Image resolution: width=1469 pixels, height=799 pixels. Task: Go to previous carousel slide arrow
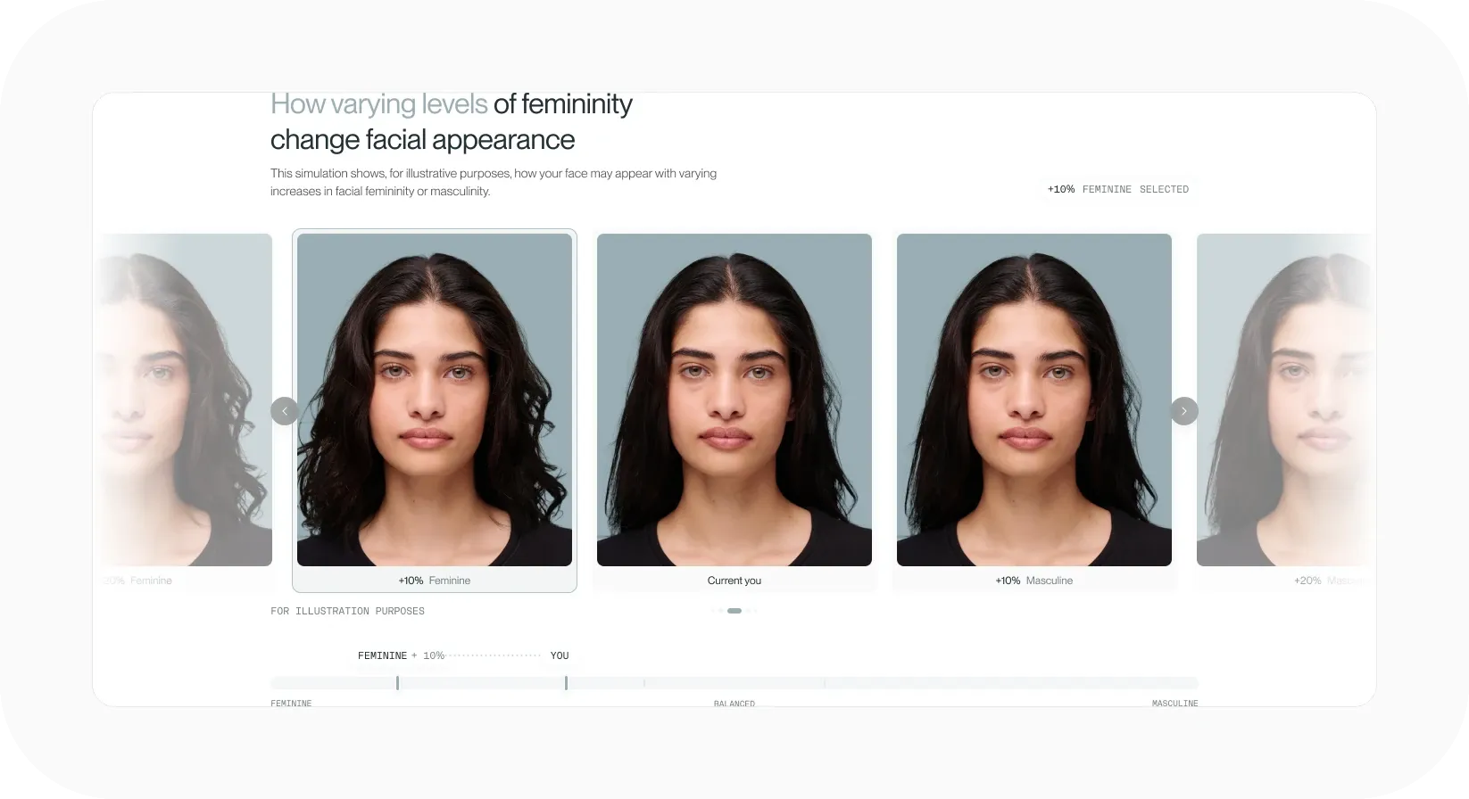coord(285,411)
